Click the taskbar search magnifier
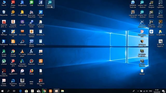 coord(8,91)
